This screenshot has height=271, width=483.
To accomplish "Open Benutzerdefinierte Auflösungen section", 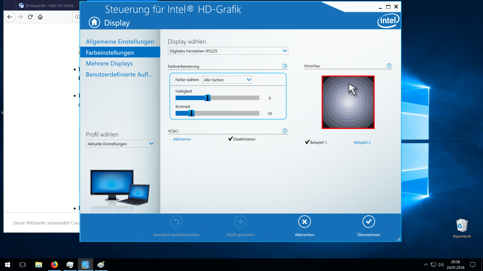I will (x=119, y=75).
